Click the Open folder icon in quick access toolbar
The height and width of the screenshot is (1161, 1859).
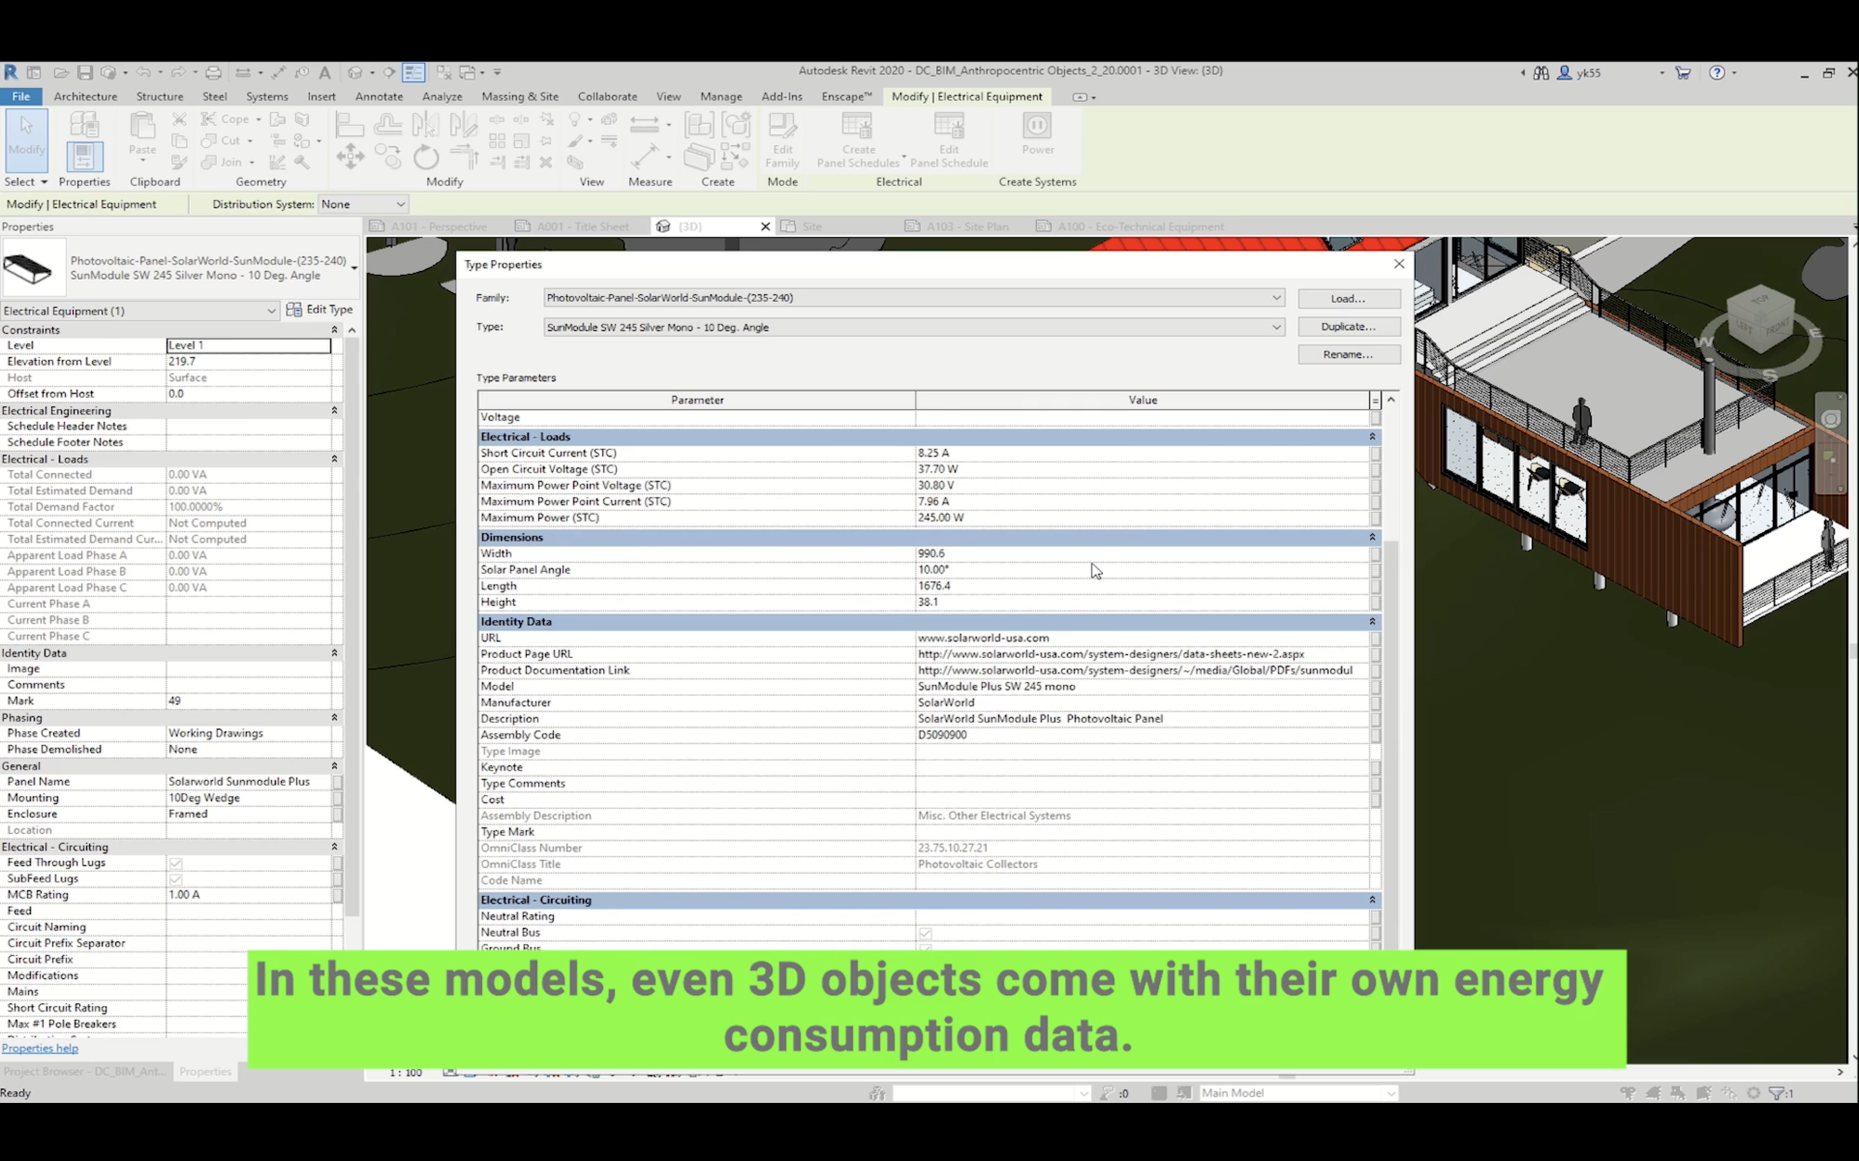(61, 73)
